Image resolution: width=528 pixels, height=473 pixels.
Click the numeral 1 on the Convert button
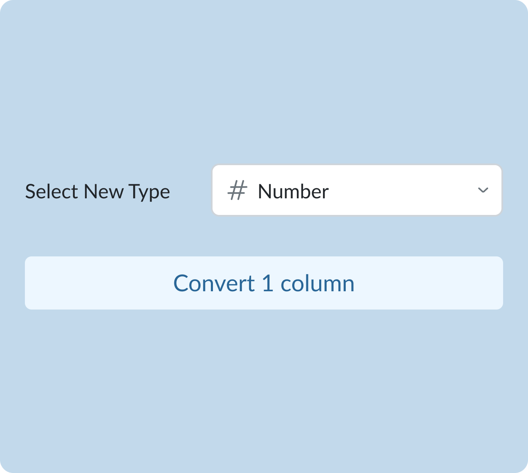(268, 283)
